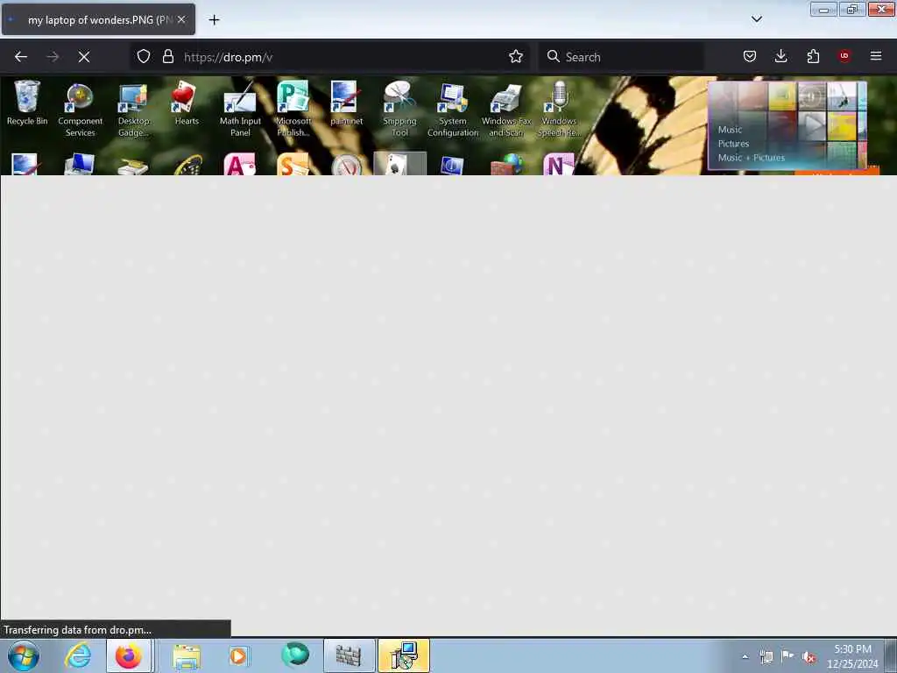Open the brick wall firewall taskbar item
Image resolution: width=897 pixels, height=673 pixels.
[349, 655]
